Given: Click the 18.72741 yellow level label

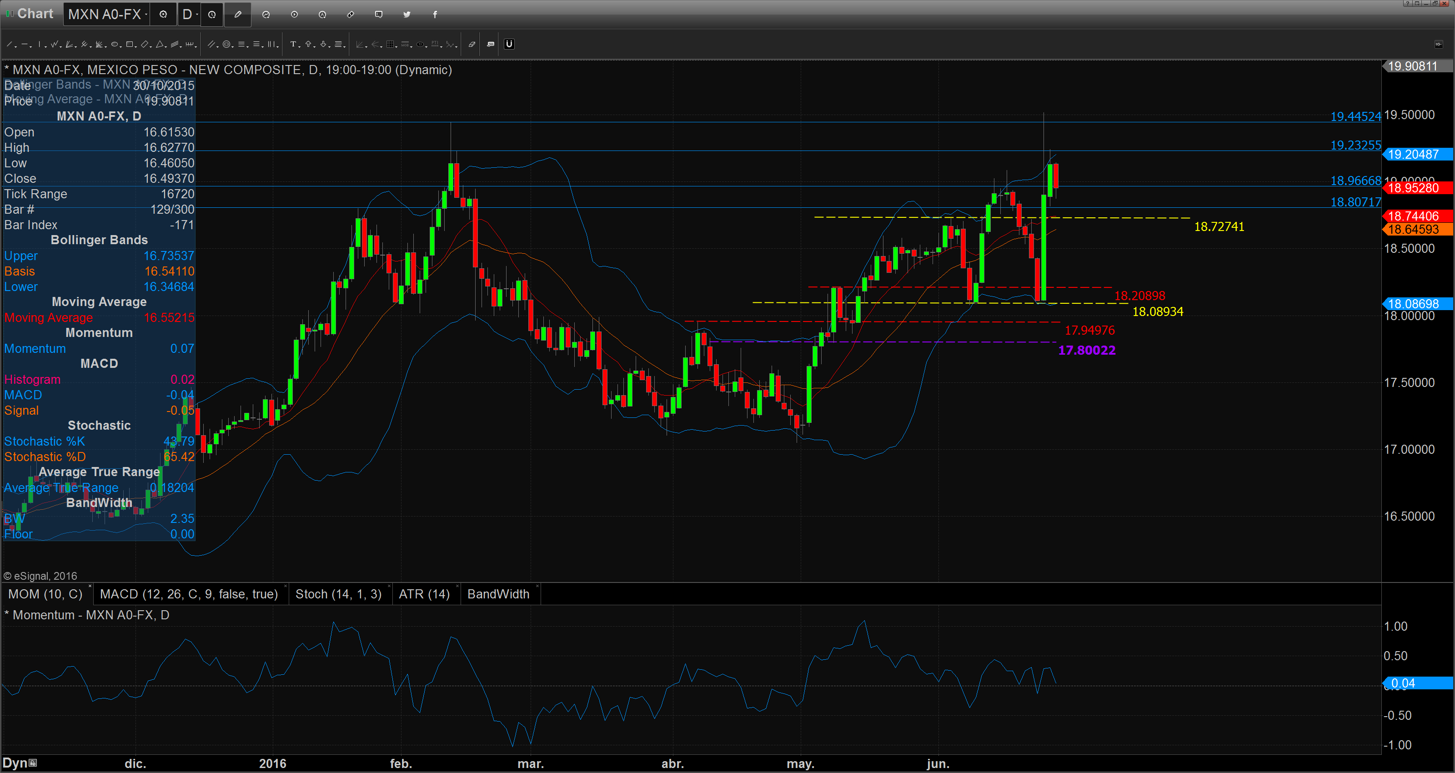Looking at the screenshot, I should pyautogui.click(x=1219, y=226).
